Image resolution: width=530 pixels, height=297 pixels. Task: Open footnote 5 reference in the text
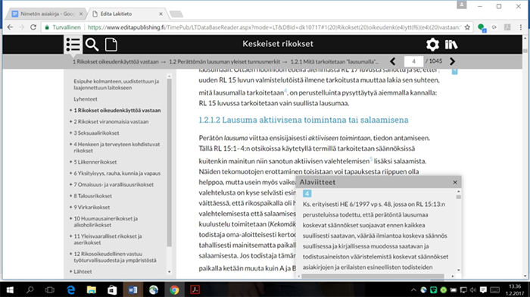(371, 158)
